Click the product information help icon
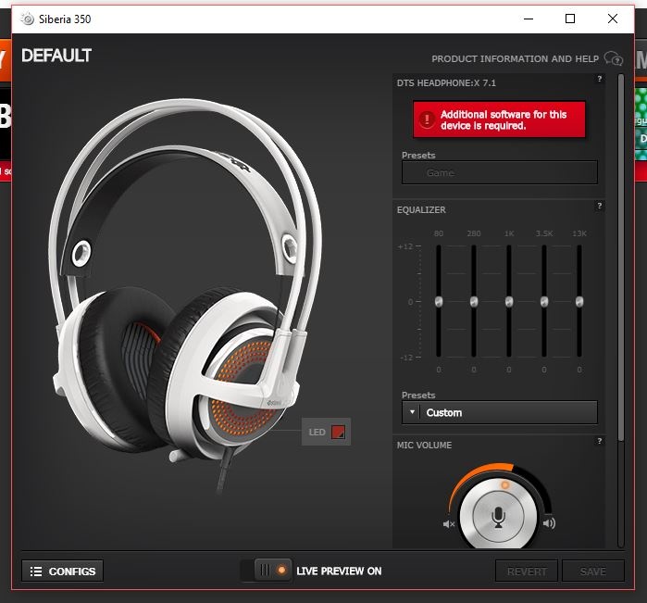The image size is (647, 603). tap(613, 58)
